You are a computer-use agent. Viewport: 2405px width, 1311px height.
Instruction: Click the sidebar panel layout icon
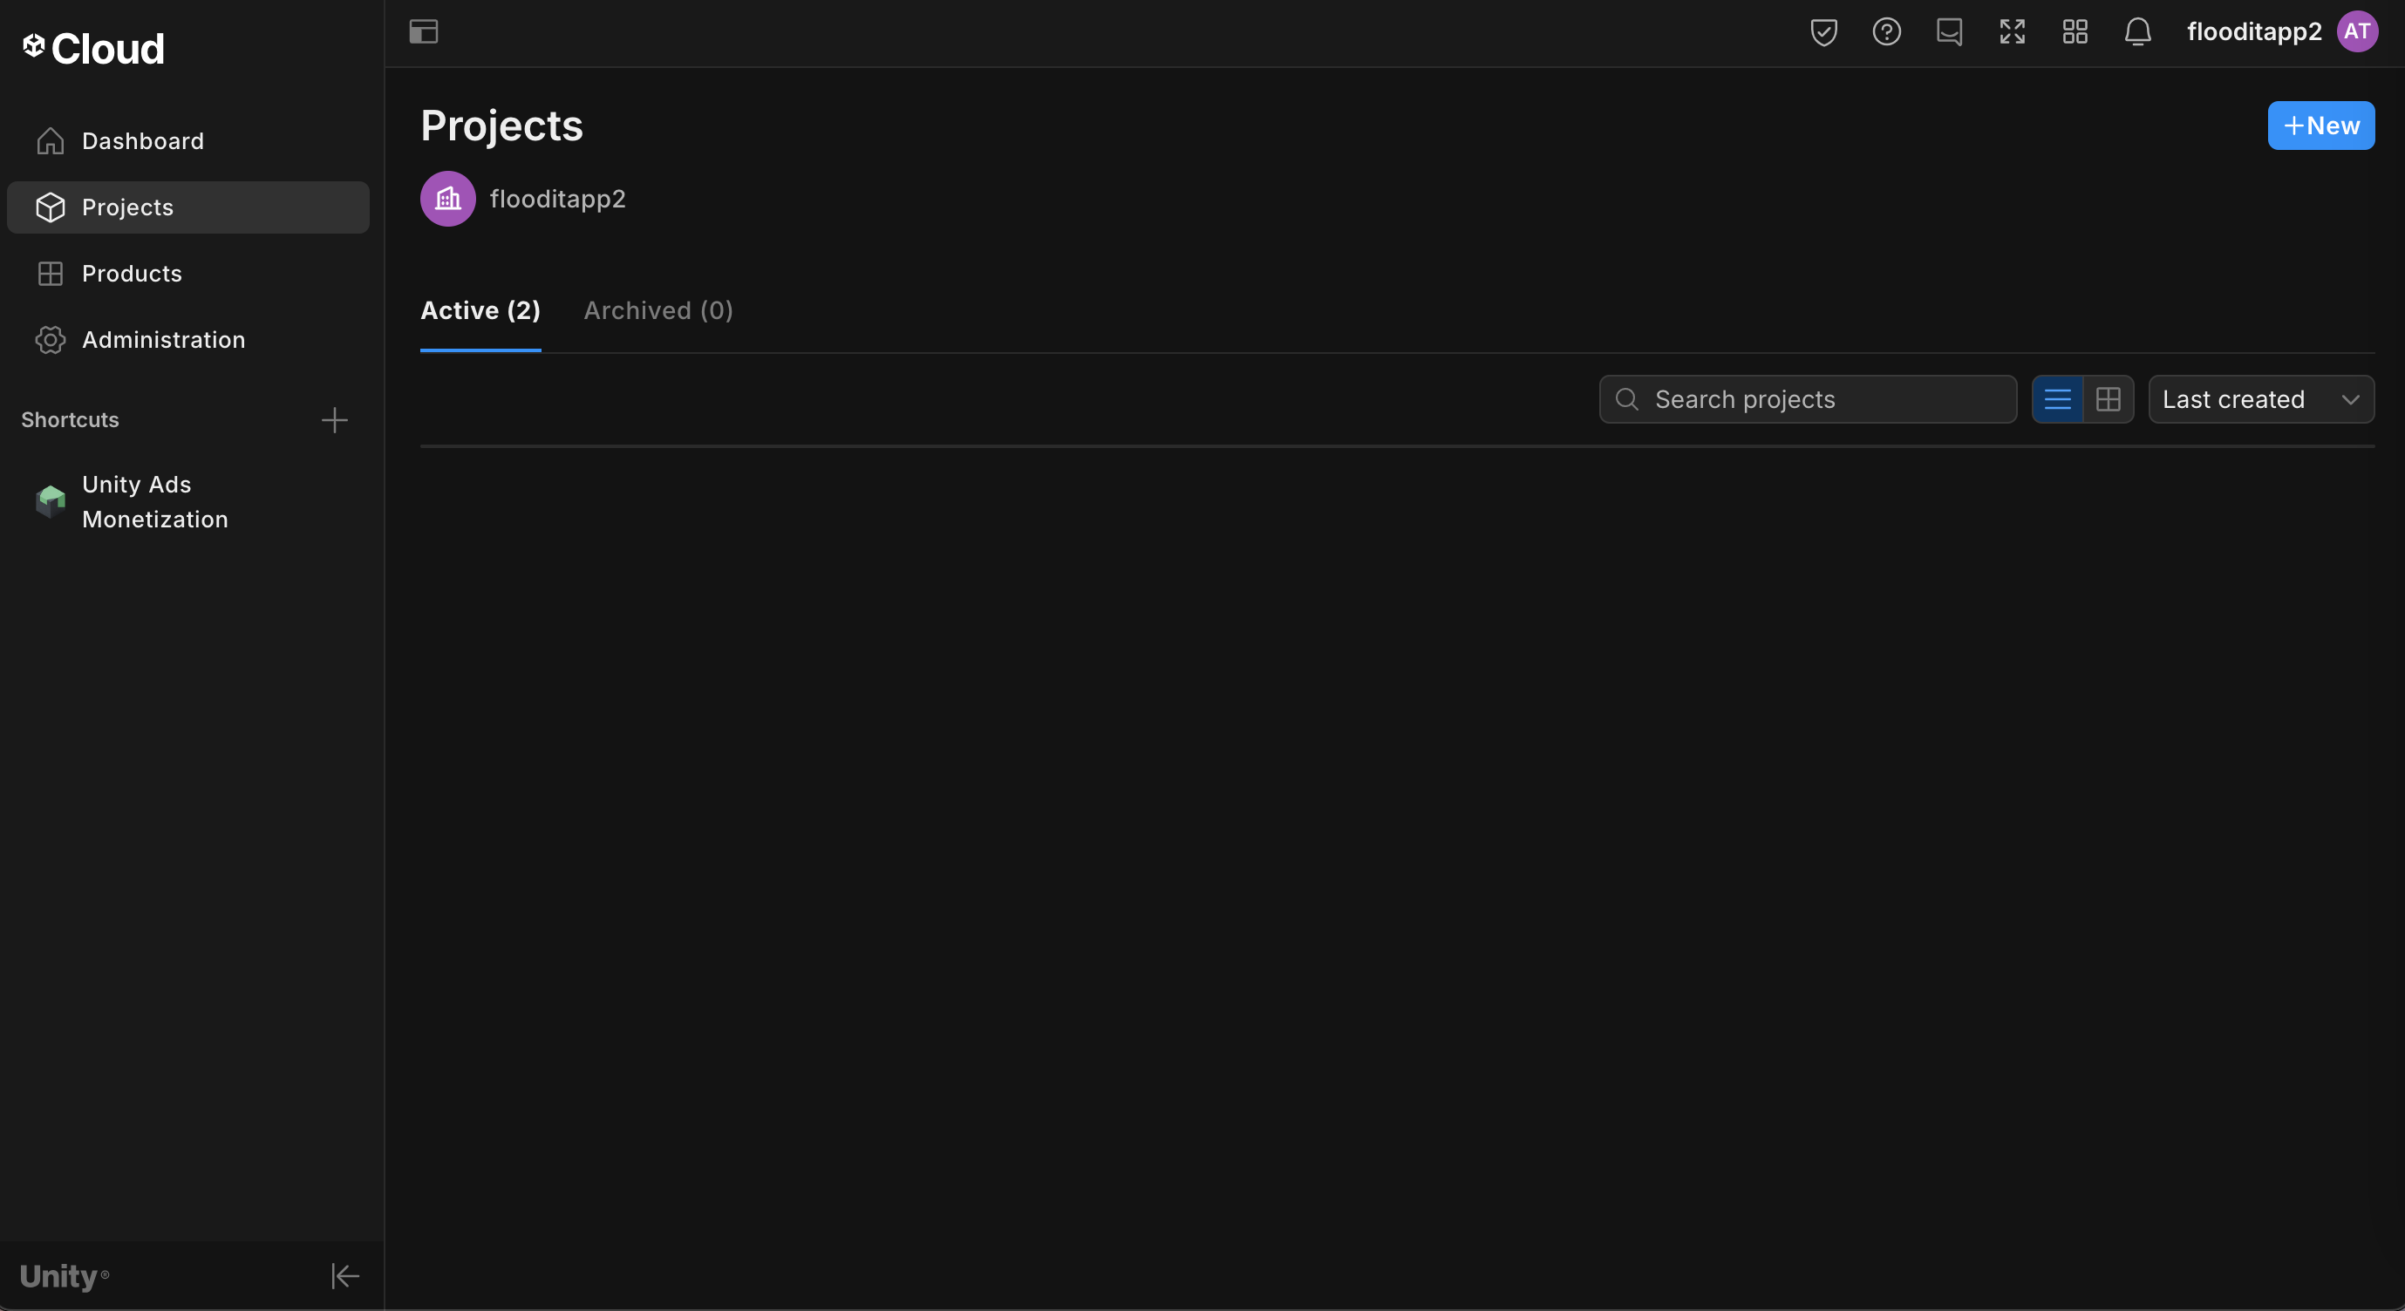point(424,31)
